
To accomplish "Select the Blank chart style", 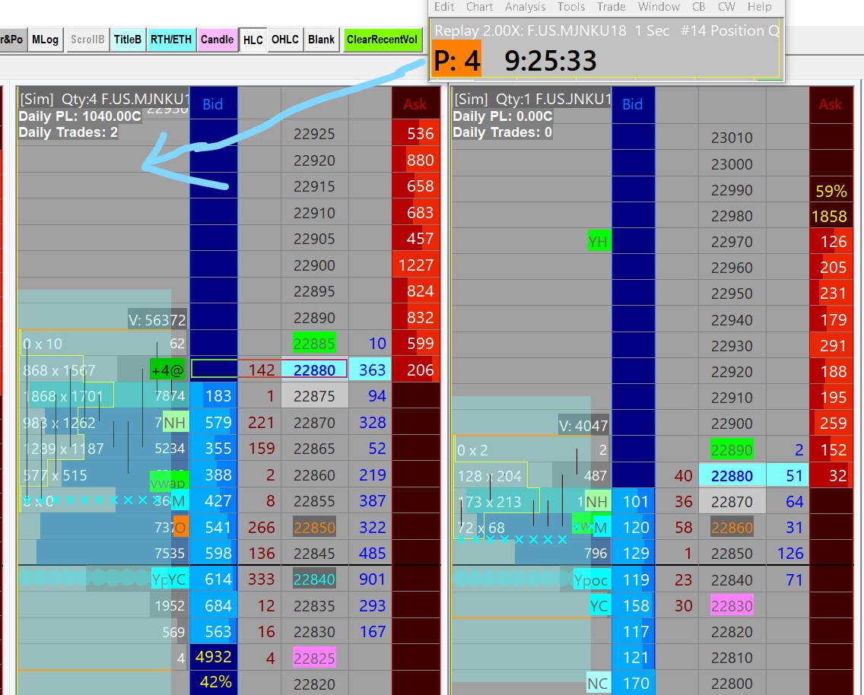I will point(321,40).
